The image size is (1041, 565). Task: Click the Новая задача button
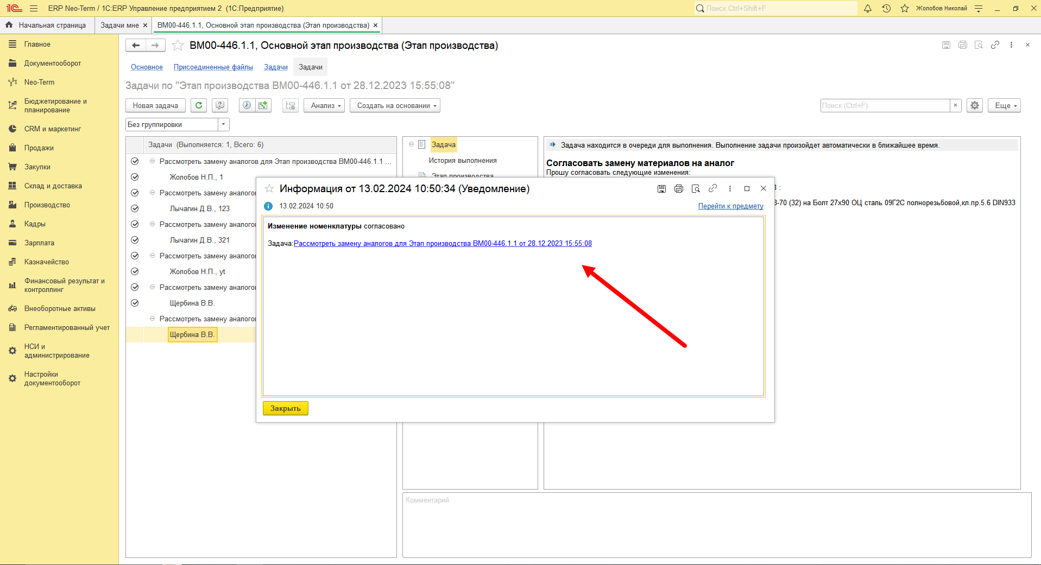coord(155,105)
